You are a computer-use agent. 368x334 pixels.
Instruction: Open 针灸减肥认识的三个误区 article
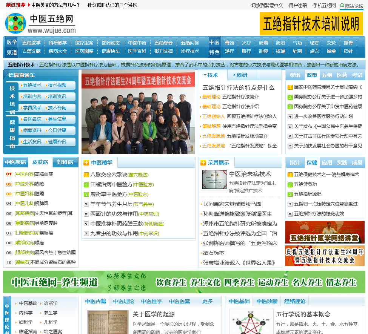[x=112, y=5]
